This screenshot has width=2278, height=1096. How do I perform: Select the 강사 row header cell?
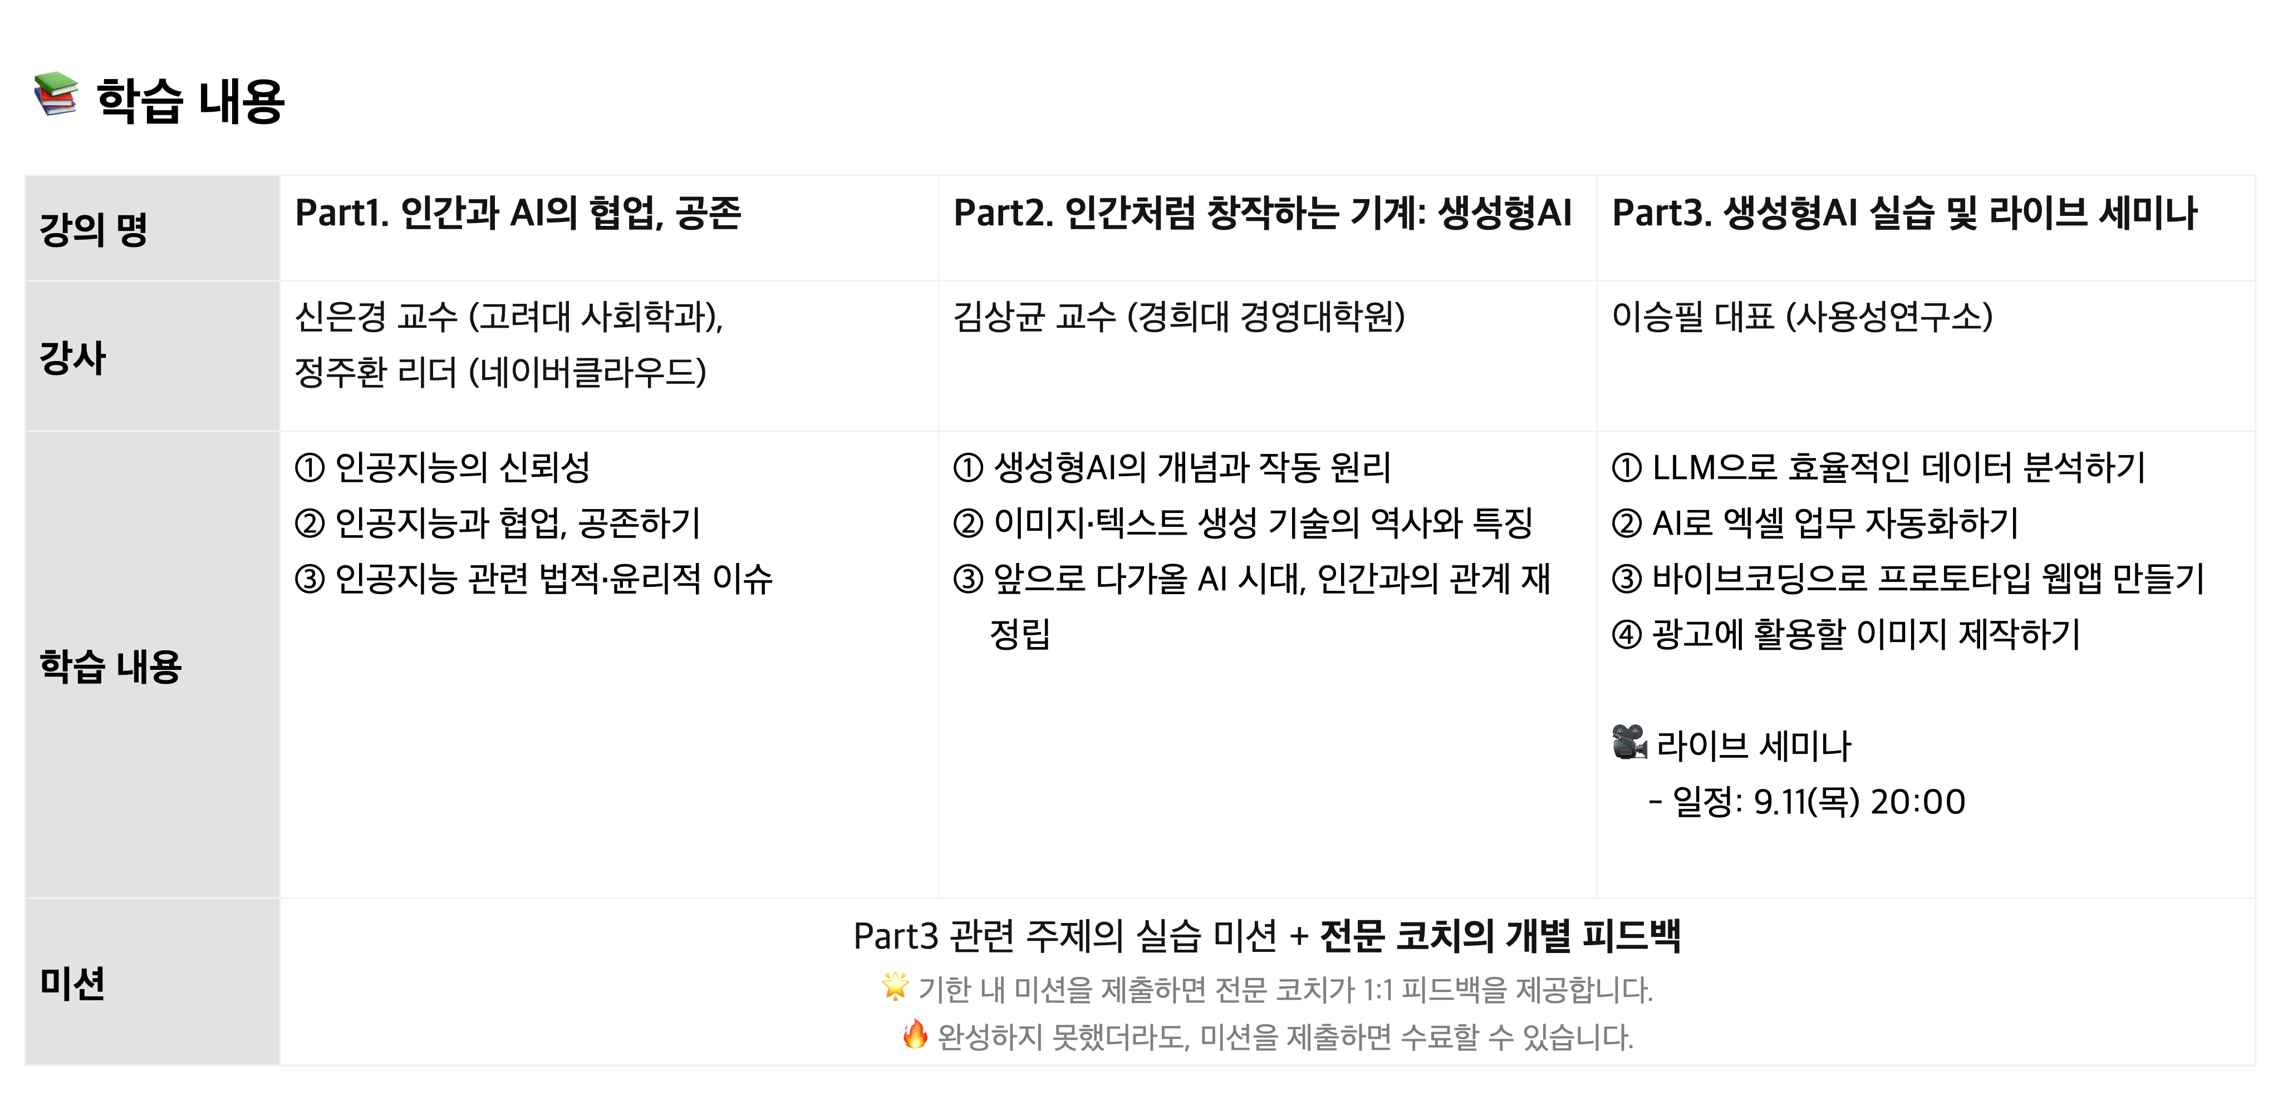click(151, 357)
